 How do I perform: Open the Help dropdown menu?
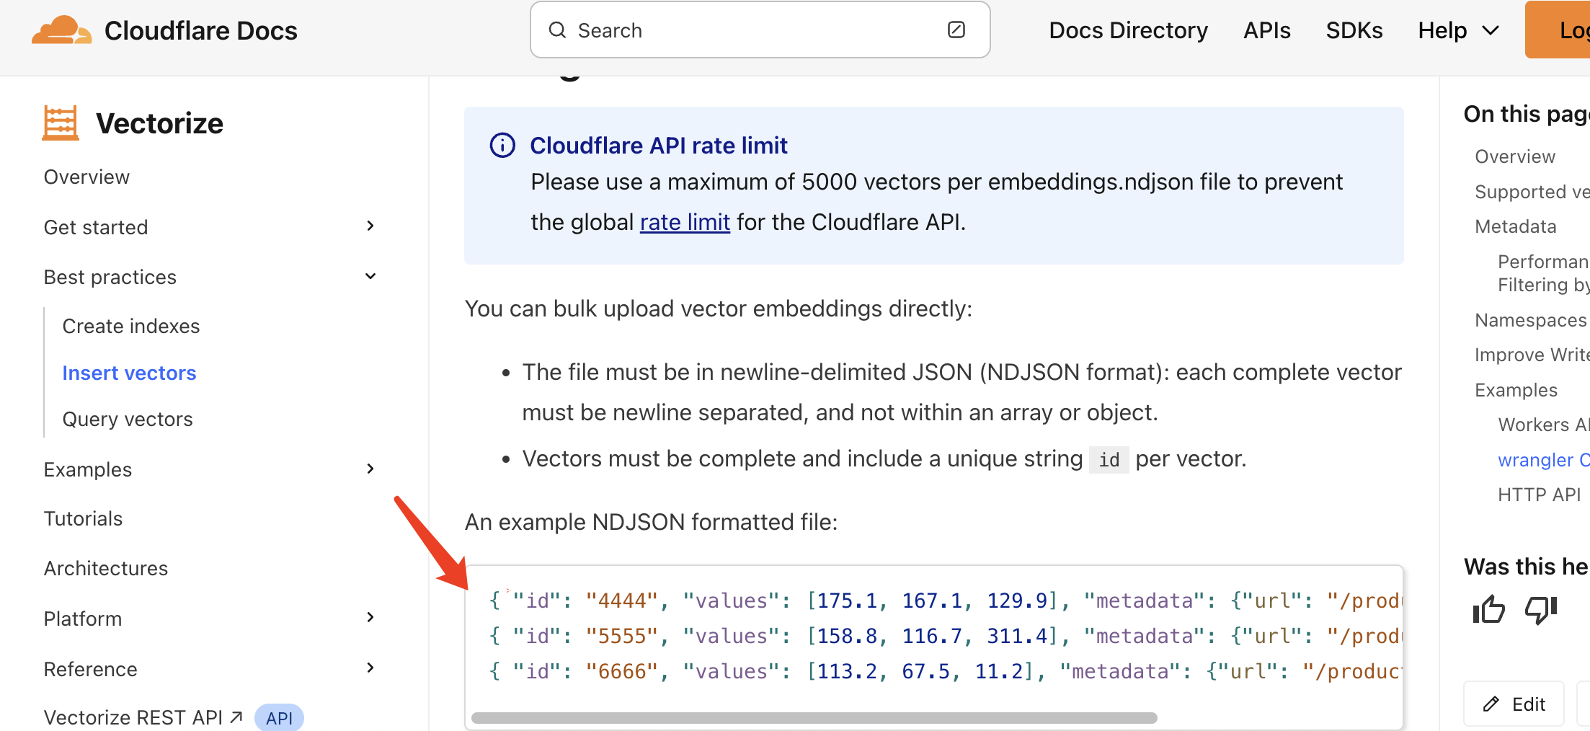pos(1458,30)
